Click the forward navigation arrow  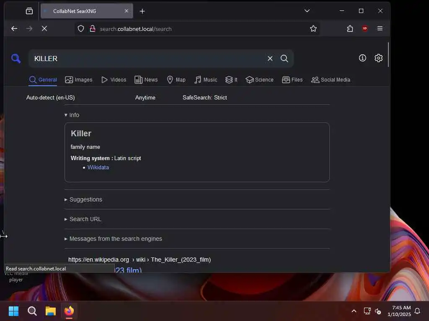point(29,28)
